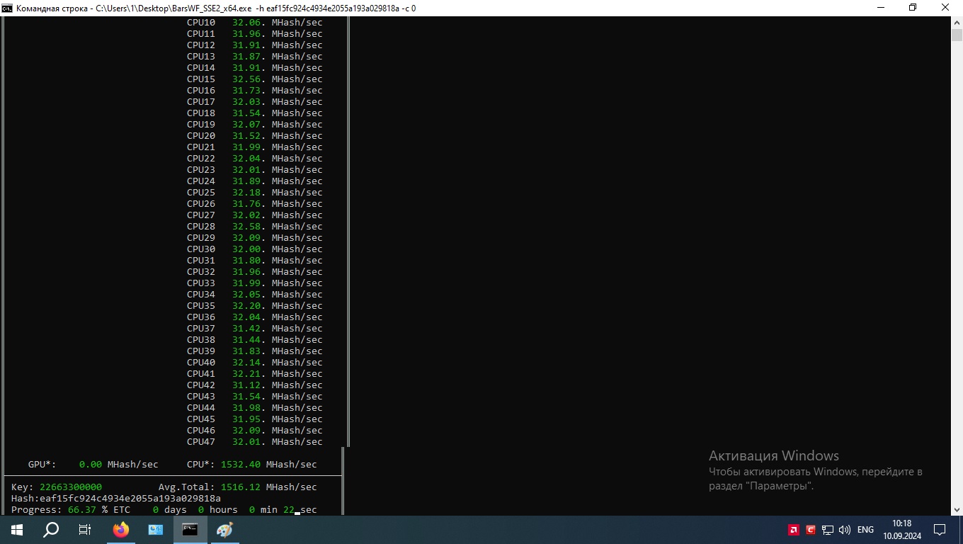This screenshot has height=544, width=963.
Task: Click the CPU30 speed 32.00
Action: (246, 249)
